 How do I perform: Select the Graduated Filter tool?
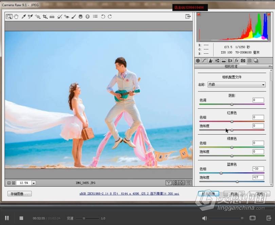click(80, 17)
